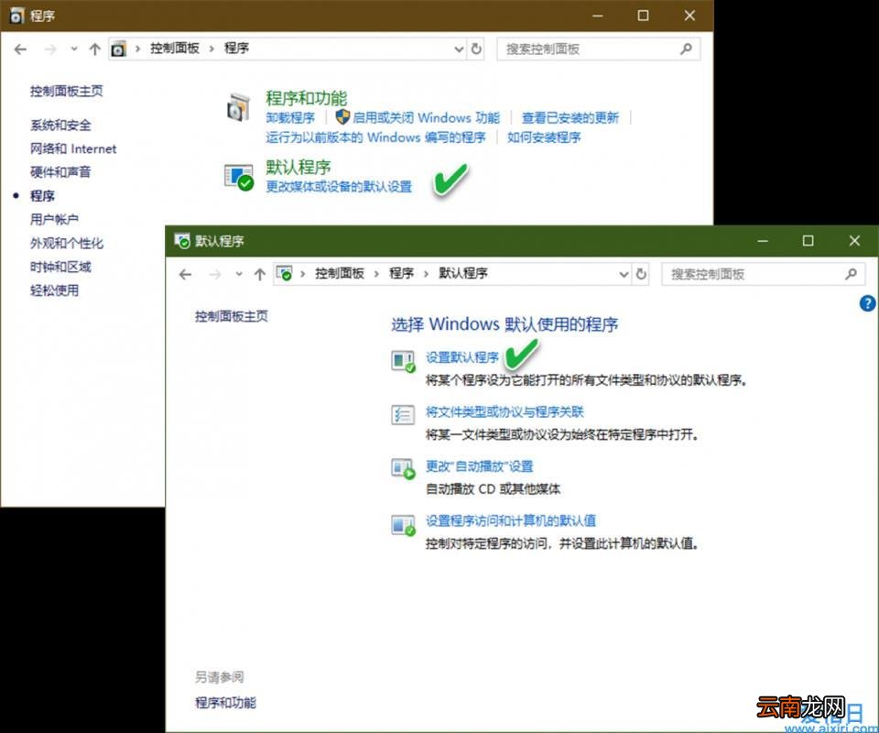879x733 pixels.
Task: Click the 默认程序 icon in 程序 window
Action: tap(239, 177)
